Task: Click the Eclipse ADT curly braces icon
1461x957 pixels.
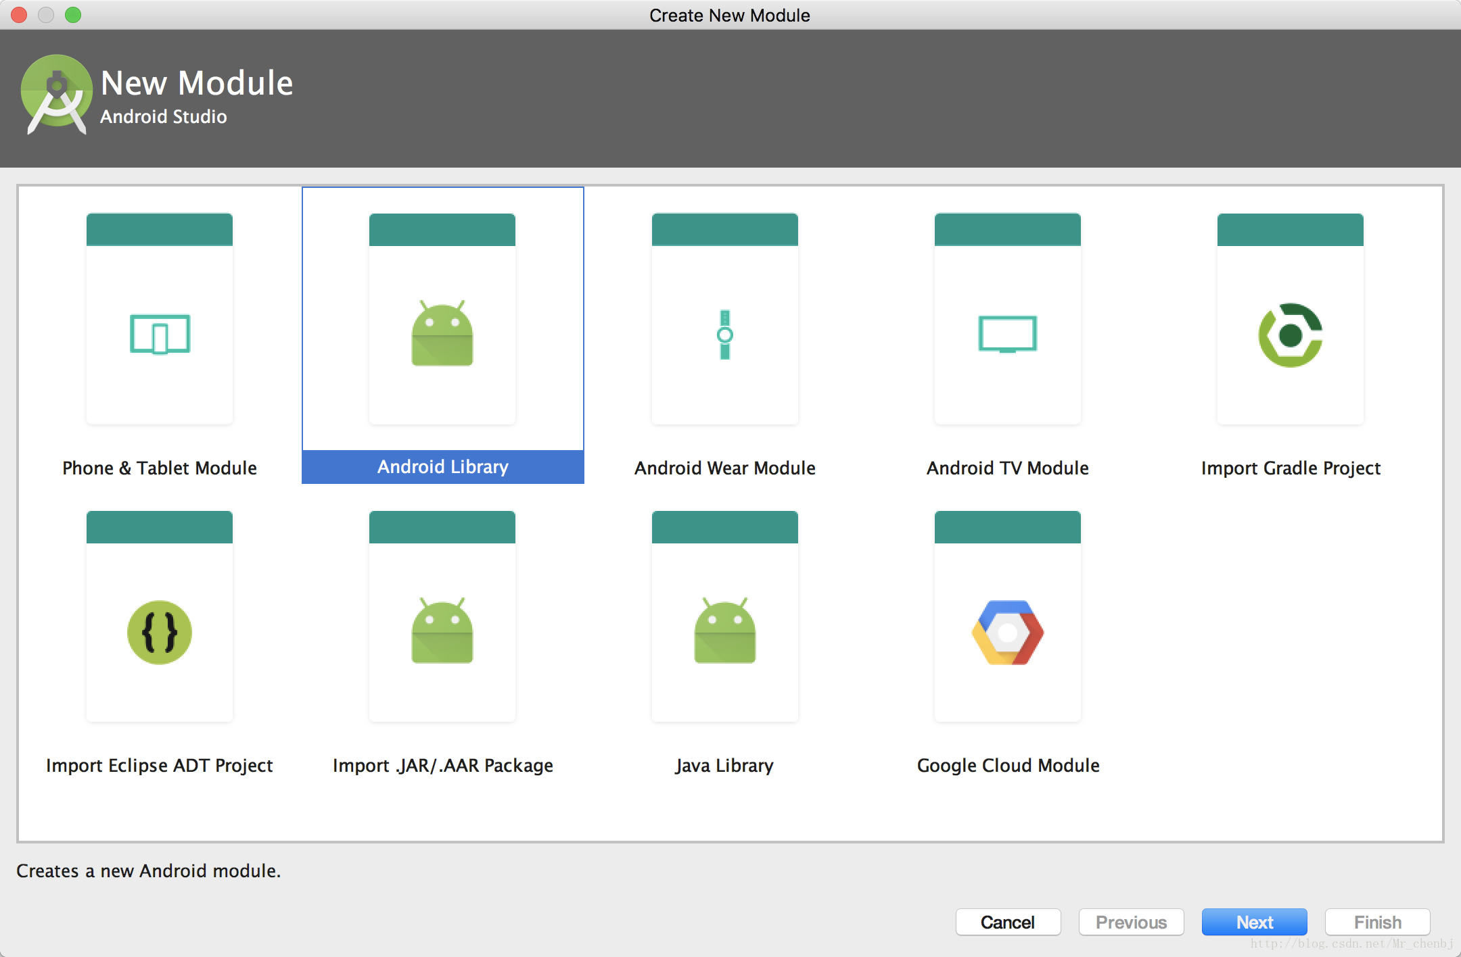Action: point(160,633)
